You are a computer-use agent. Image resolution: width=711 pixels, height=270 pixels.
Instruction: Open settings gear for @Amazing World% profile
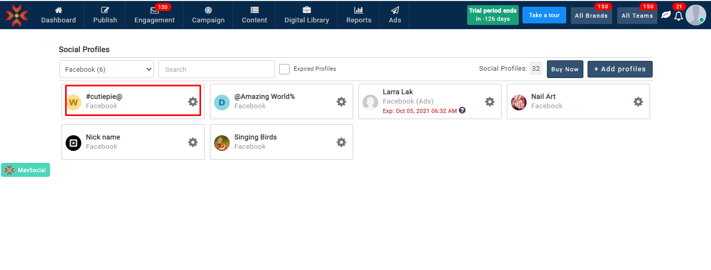[341, 101]
